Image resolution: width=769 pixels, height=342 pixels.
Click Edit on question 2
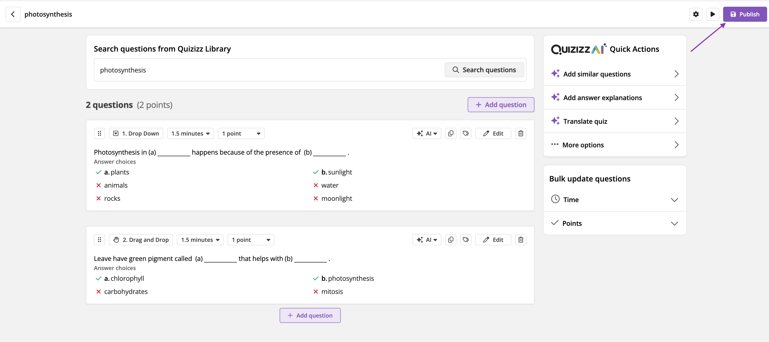click(493, 240)
